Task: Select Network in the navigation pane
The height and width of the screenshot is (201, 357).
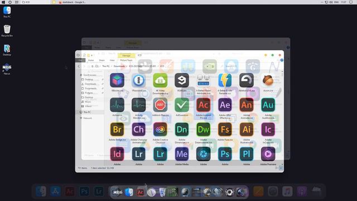Action: pyautogui.click(x=88, y=118)
